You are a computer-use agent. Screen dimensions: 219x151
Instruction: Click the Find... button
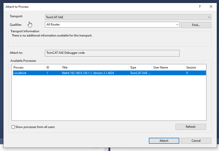196,25
